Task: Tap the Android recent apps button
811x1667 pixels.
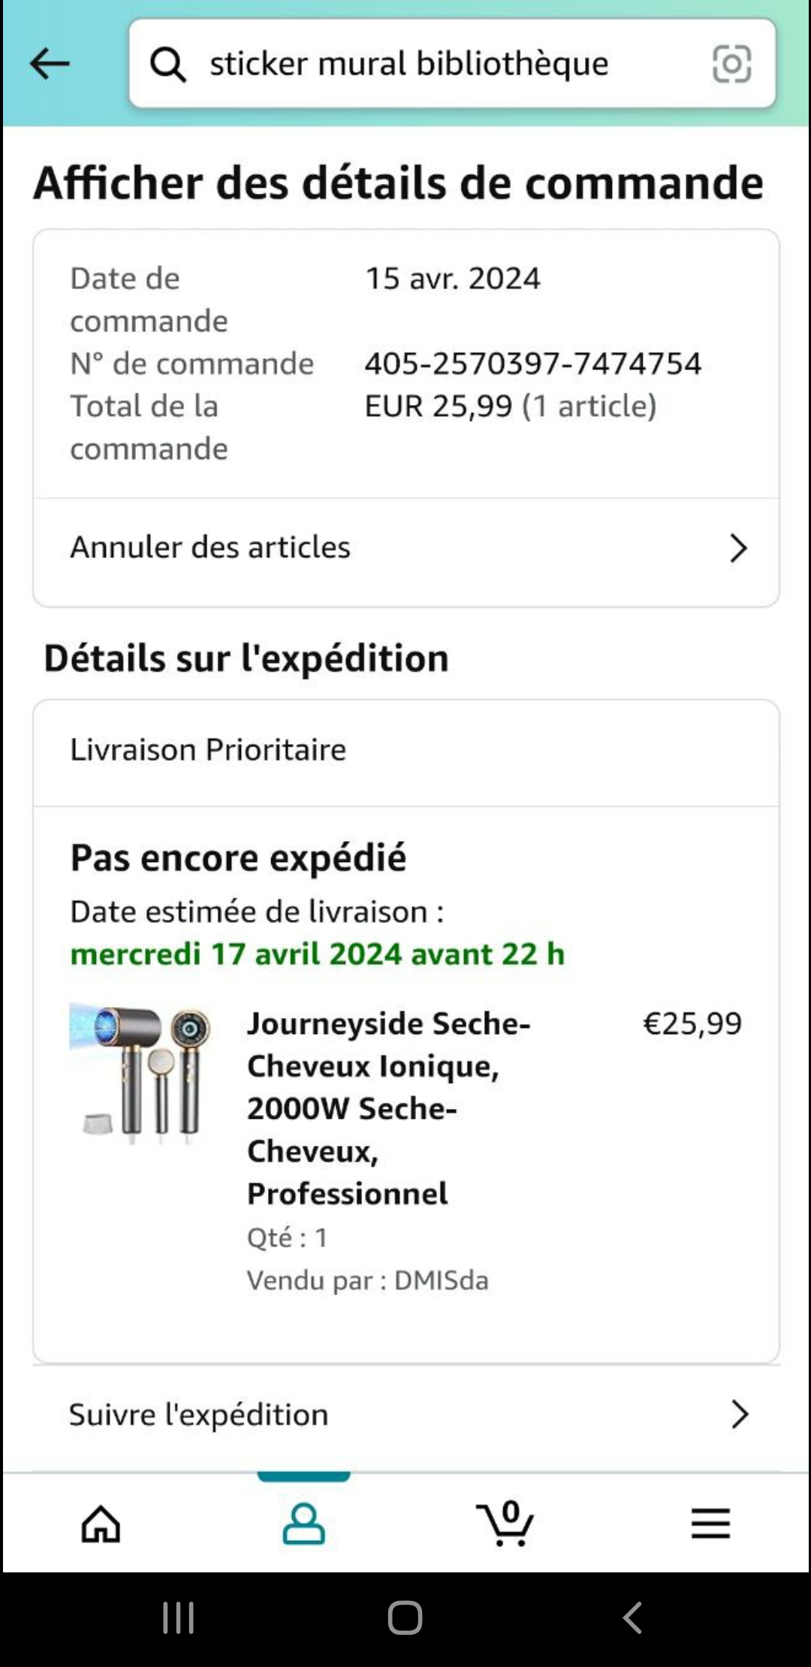Action: point(179,1617)
